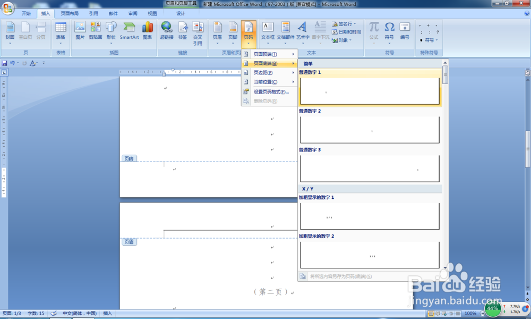The width and height of the screenshot is (531, 319).
Task: Click the ruler tab selector button
Action: (4, 72)
